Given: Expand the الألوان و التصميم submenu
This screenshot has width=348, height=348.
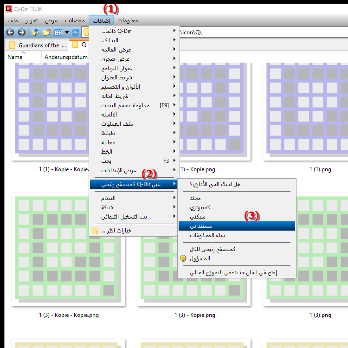Looking at the screenshot, I should click(134, 87).
